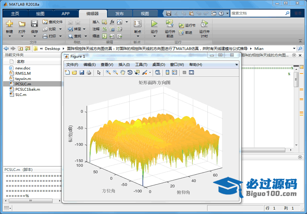This screenshot has width=307, height=214.
Task: Expand Find (查找) dropdown
Action: tap(85, 36)
